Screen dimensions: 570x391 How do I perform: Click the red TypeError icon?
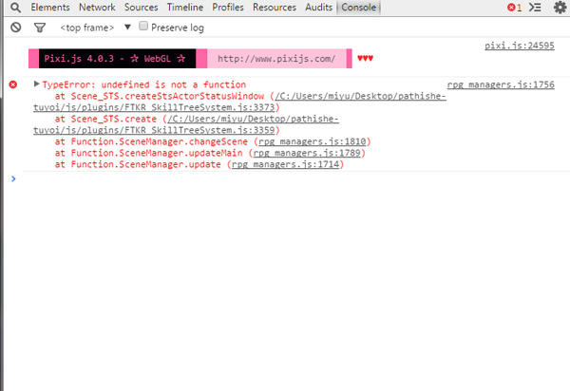click(13, 84)
